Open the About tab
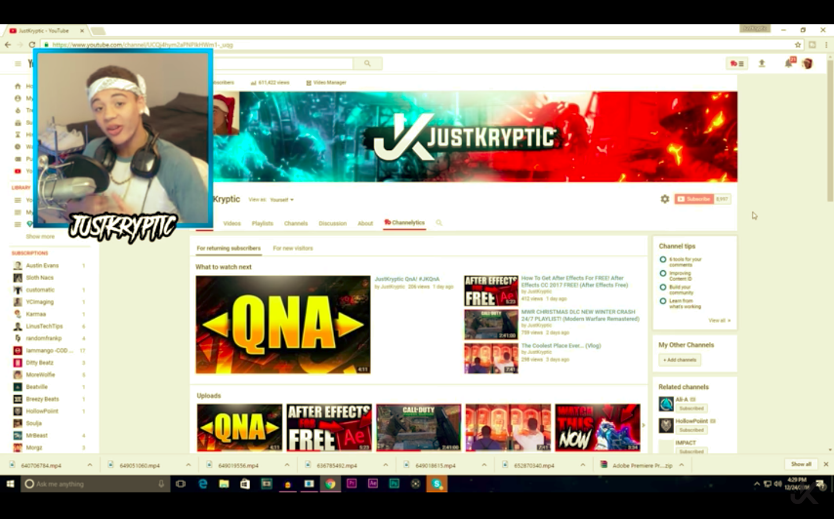 [x=365, y=223]
